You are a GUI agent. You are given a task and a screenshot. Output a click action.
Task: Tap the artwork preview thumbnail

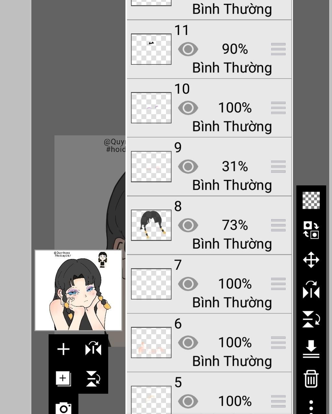pos(78,290)
